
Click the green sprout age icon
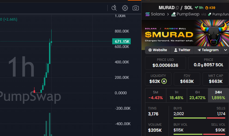click(x=197, y=8)
